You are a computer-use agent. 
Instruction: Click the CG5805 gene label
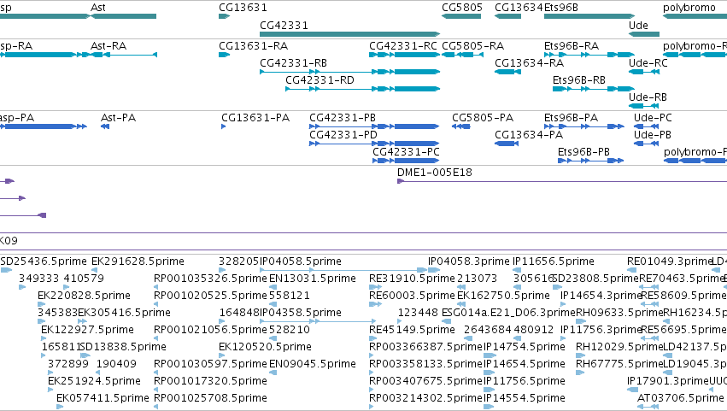462,8
